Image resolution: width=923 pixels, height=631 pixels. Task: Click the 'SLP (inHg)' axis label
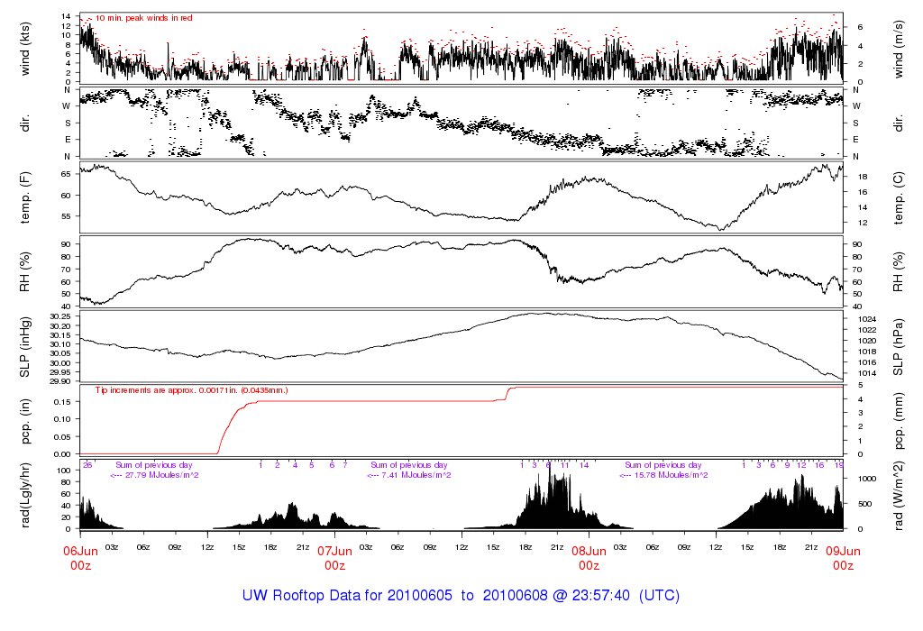[24, 347]
